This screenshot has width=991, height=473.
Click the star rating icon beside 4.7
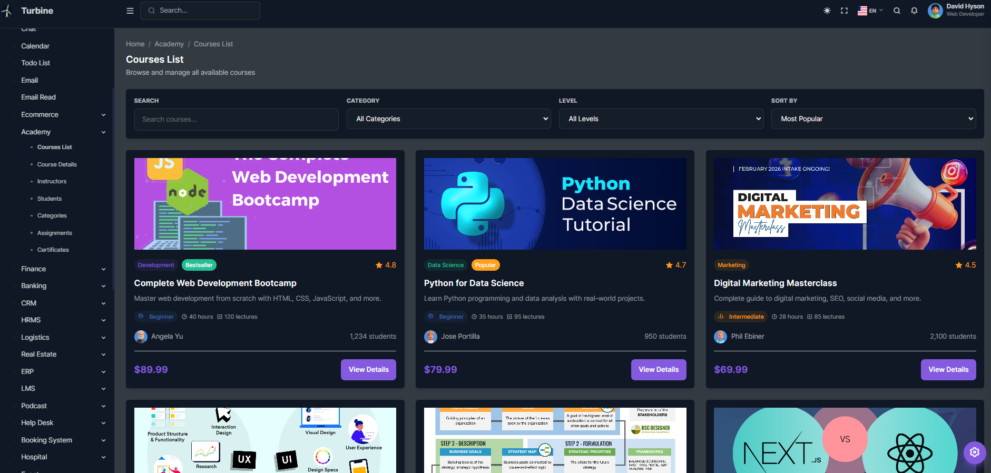coord(669,265)
